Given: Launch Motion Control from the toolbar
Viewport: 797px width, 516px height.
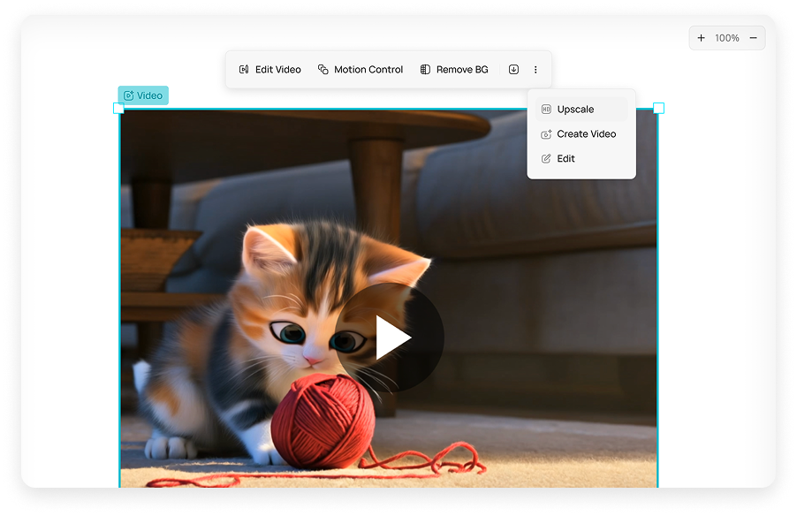Looking at the screenshot, I should click(x=360, y=70).
